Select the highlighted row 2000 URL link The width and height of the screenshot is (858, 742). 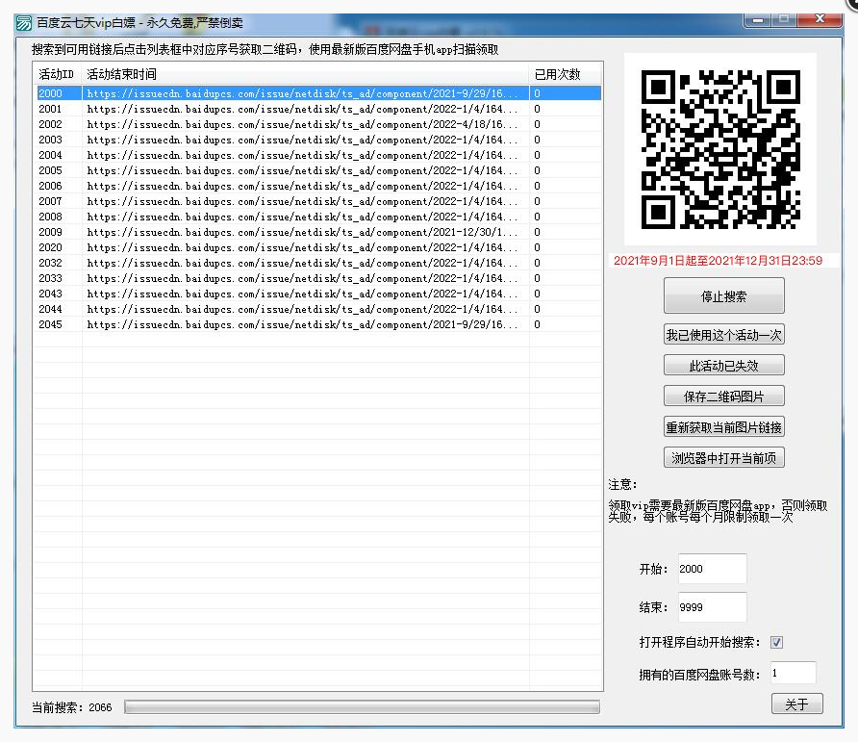click(289, 93)
